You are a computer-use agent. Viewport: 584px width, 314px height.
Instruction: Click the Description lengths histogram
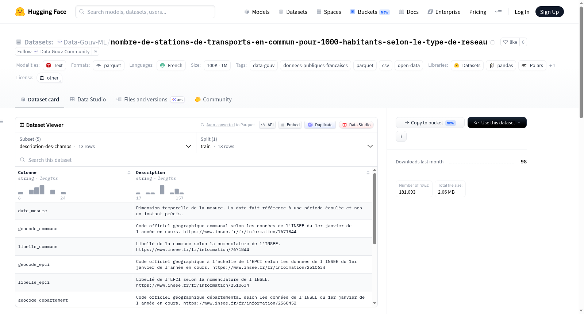[x=160, y=190]
